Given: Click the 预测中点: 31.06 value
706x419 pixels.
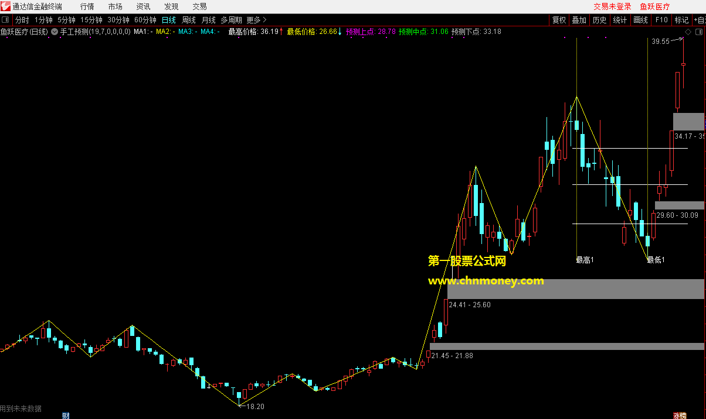Looking at the screenshot, I should (x=423, y=32).
